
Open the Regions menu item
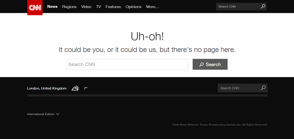[69, 7]
